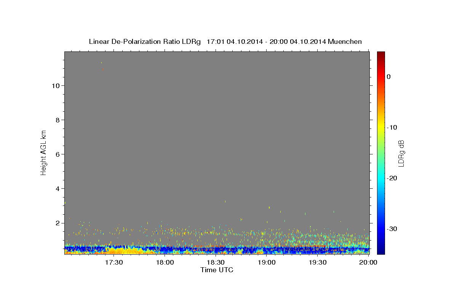This screenshot has height=305, width=457.
Task: Click the 'Height AGL km' axis label
Action: coord(44,152)
